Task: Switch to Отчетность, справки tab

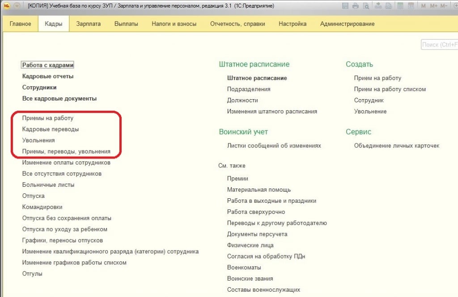Action: pyautogui.click(x=237, y=24)
